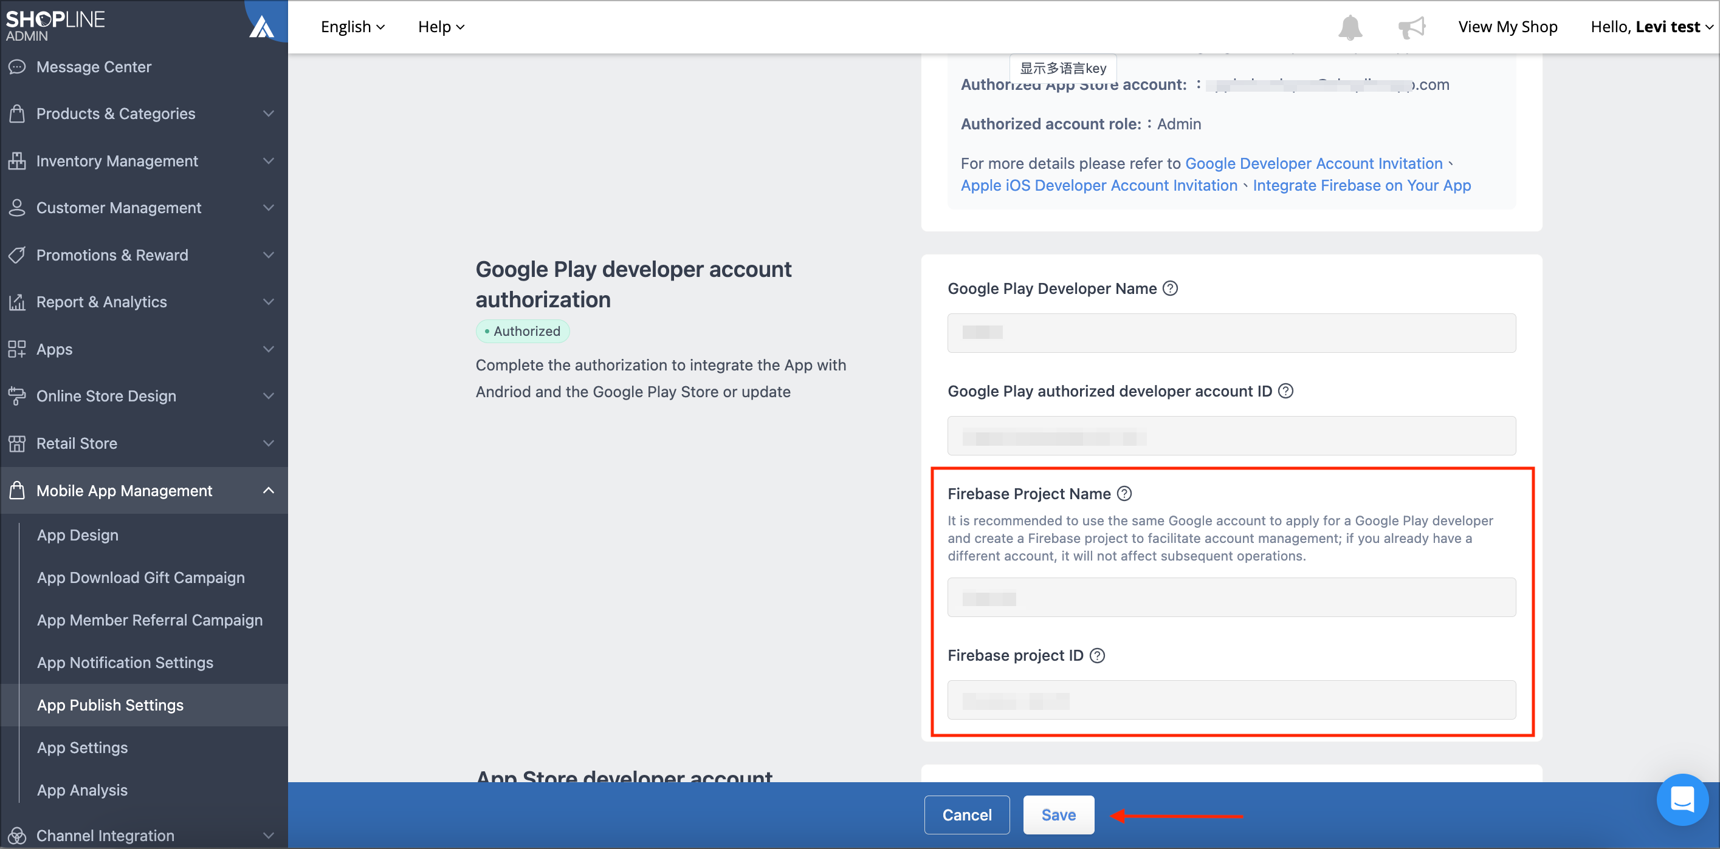Expand the Apps section chevron
The image size is (1720, 849).
[x=269, y=349]
